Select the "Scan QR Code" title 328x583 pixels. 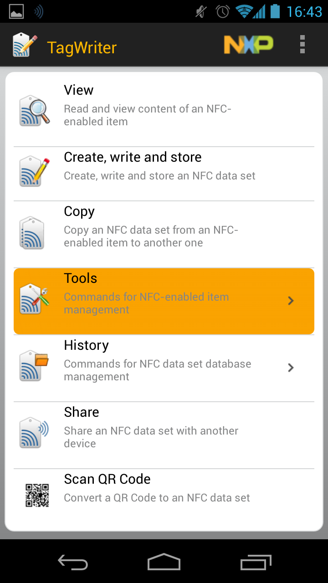108,479
